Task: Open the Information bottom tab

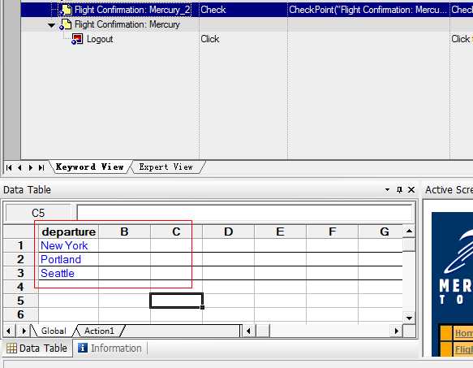Action: click(110, 348)
